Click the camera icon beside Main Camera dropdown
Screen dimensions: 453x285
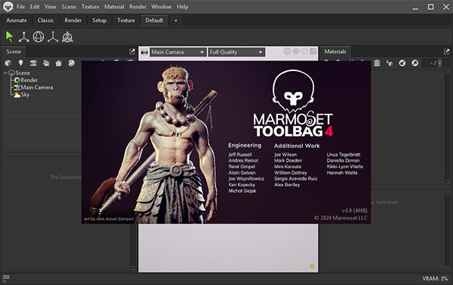point(144,52)
